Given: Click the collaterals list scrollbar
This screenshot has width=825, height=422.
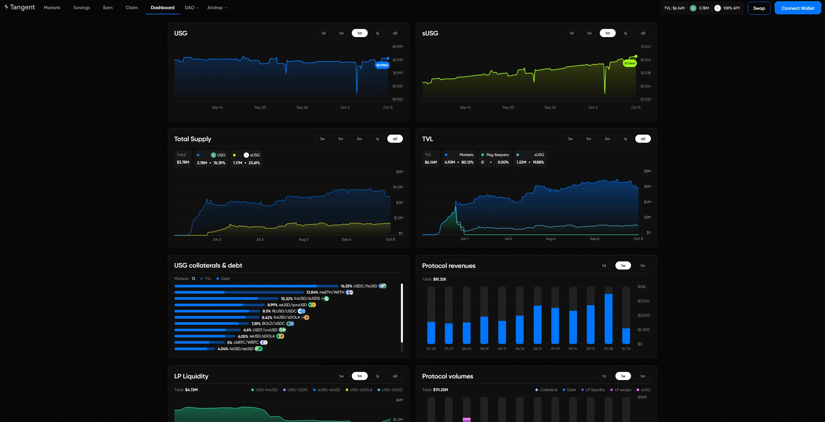Looking at the screenshot, I should [x=402, y=313].
